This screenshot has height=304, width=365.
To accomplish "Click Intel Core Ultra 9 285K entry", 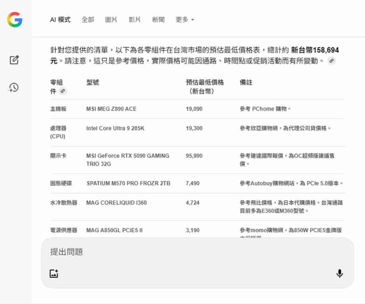I will [x=115, y=128].
